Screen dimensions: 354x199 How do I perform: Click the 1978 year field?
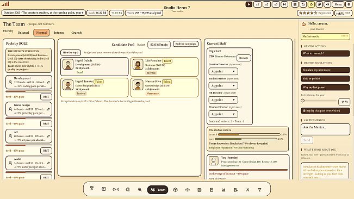[x=344, y=102]
